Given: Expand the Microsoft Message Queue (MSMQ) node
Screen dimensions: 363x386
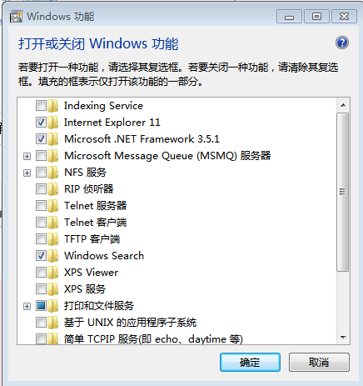Looking at the screenshot, I should (27, 156).
